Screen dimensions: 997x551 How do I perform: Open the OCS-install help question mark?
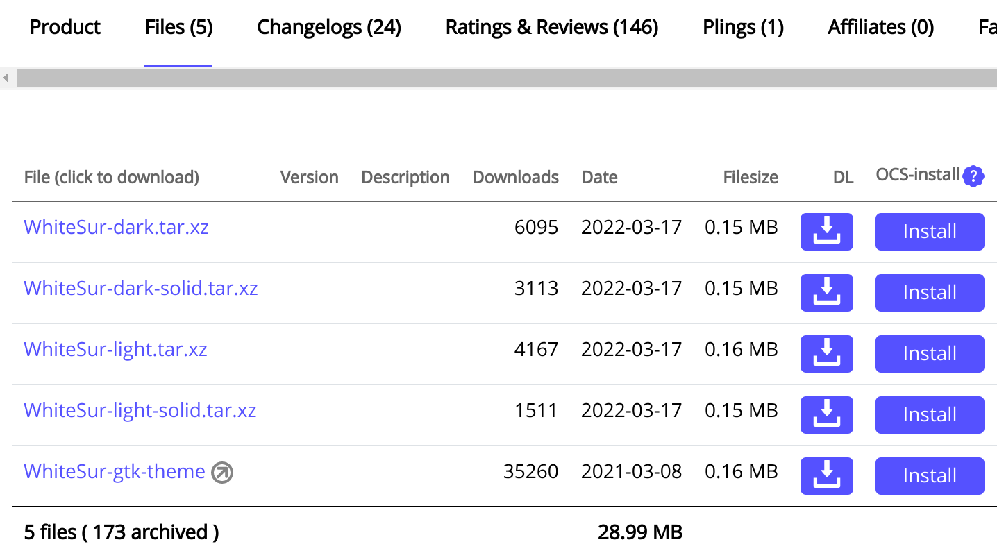coord(973,176)
